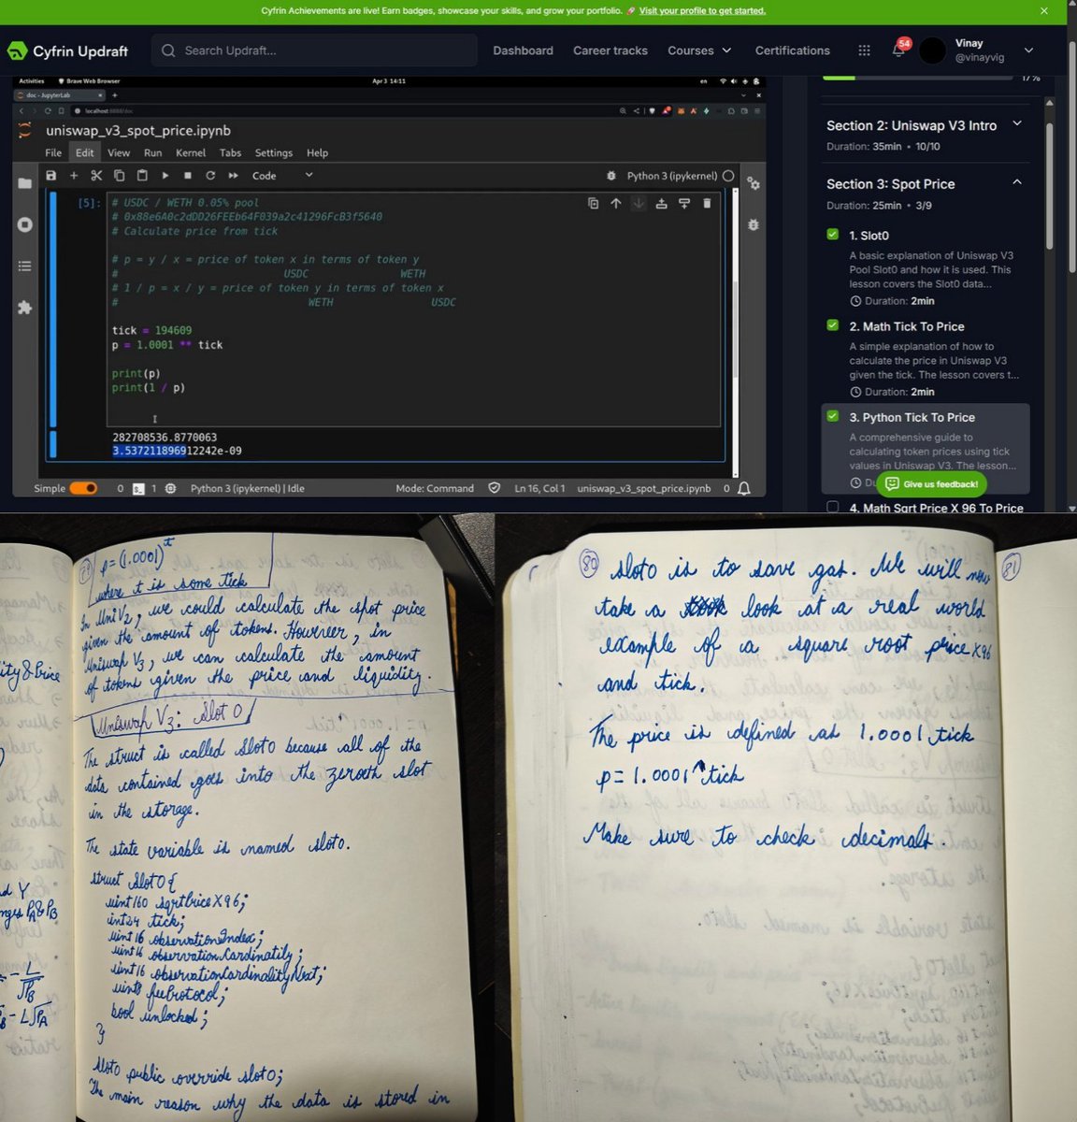Toggle the checkbox for lesson 1. Slot0
The image size is (1077, 1122).
pyautogui.click(x=833, y=235)
